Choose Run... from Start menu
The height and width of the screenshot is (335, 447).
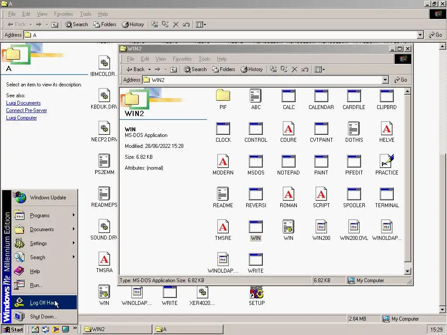click(44, 285)
